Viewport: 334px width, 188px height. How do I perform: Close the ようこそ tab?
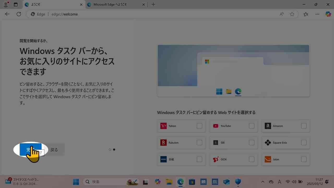pyautogui.click(x=81, y=4)
